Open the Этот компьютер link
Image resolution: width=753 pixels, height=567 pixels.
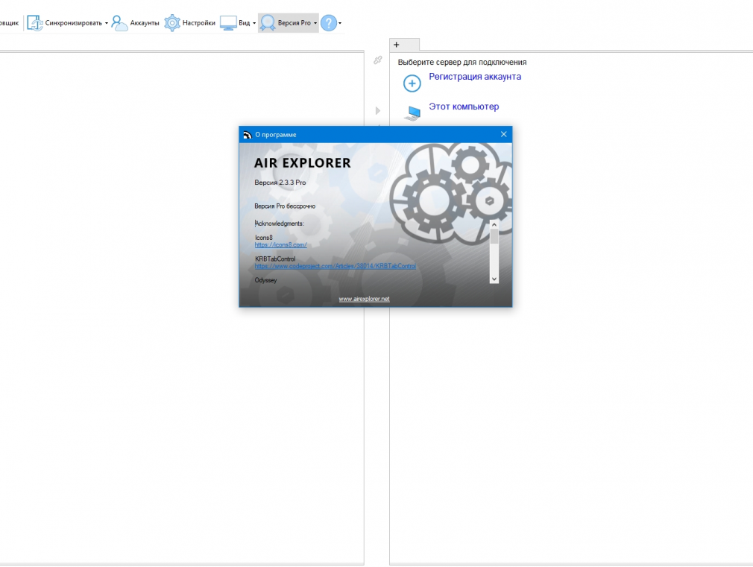point(464,107)
